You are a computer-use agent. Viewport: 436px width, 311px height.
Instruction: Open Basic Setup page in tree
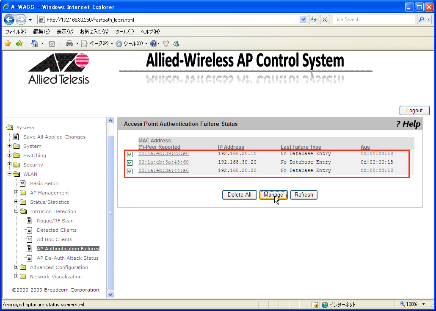pos(44,183)
